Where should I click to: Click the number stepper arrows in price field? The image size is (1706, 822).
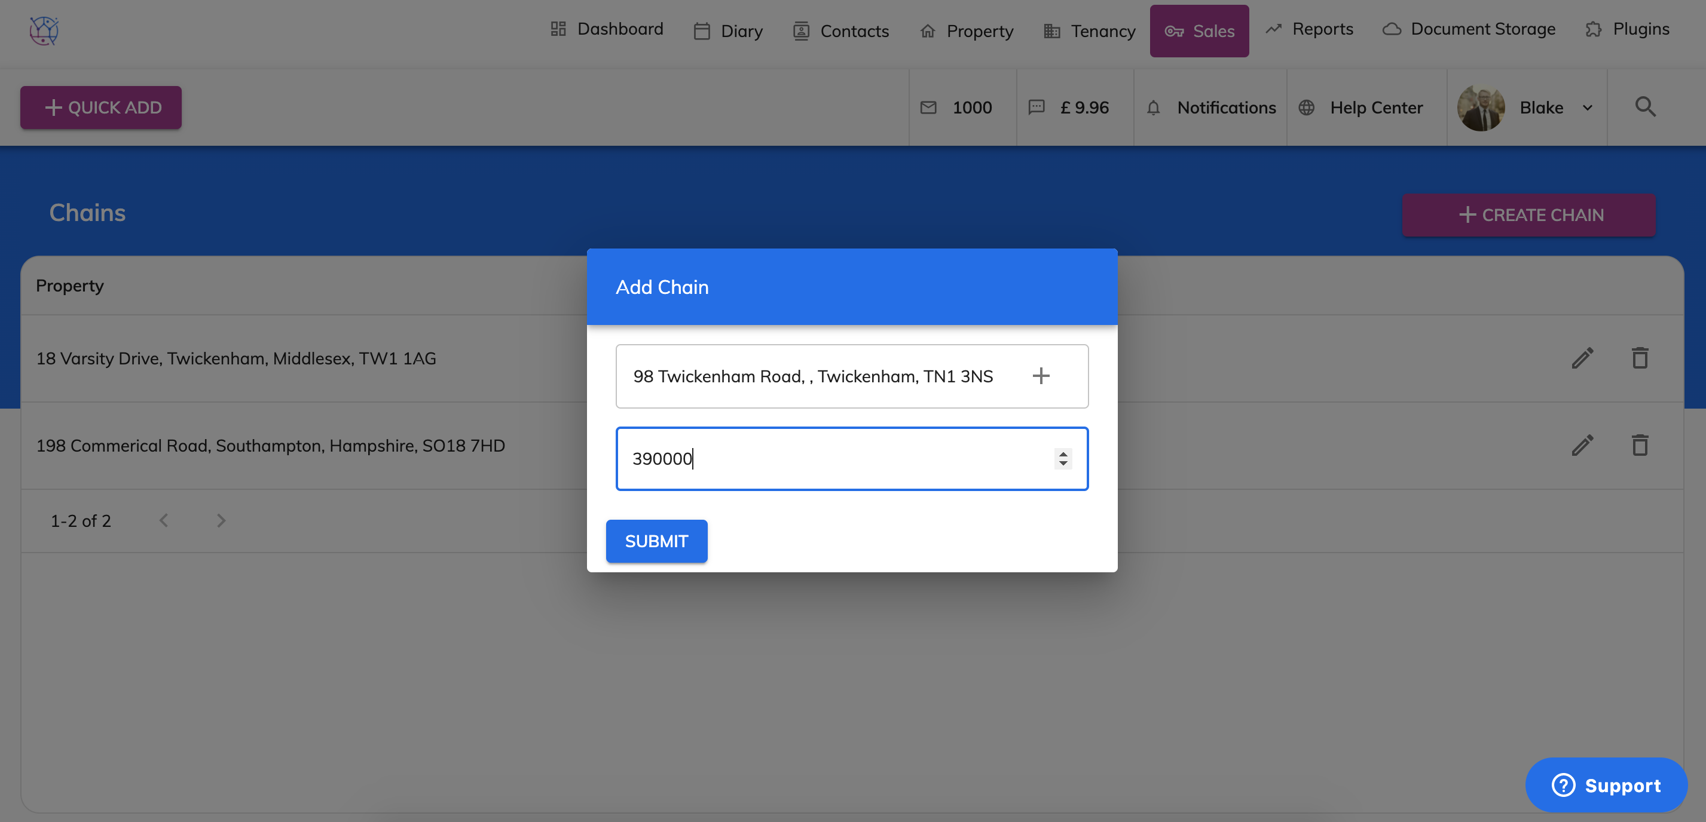click(x=1063, y=459)
